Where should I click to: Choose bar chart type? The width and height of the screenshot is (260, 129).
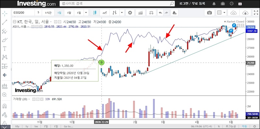click(x=115, y=13)
